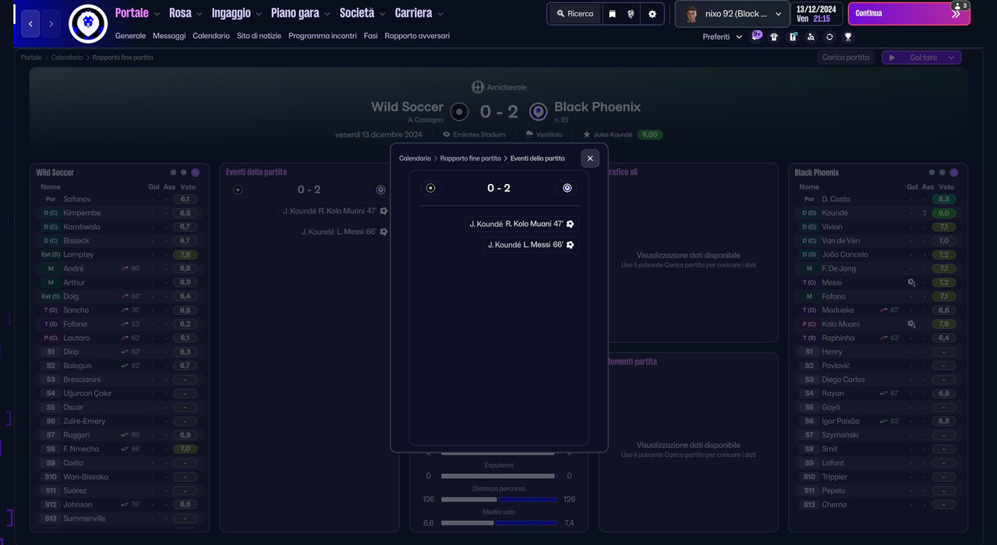
Task: Click the Distanza percorsa comparison bar
Action: coord(499,499)
